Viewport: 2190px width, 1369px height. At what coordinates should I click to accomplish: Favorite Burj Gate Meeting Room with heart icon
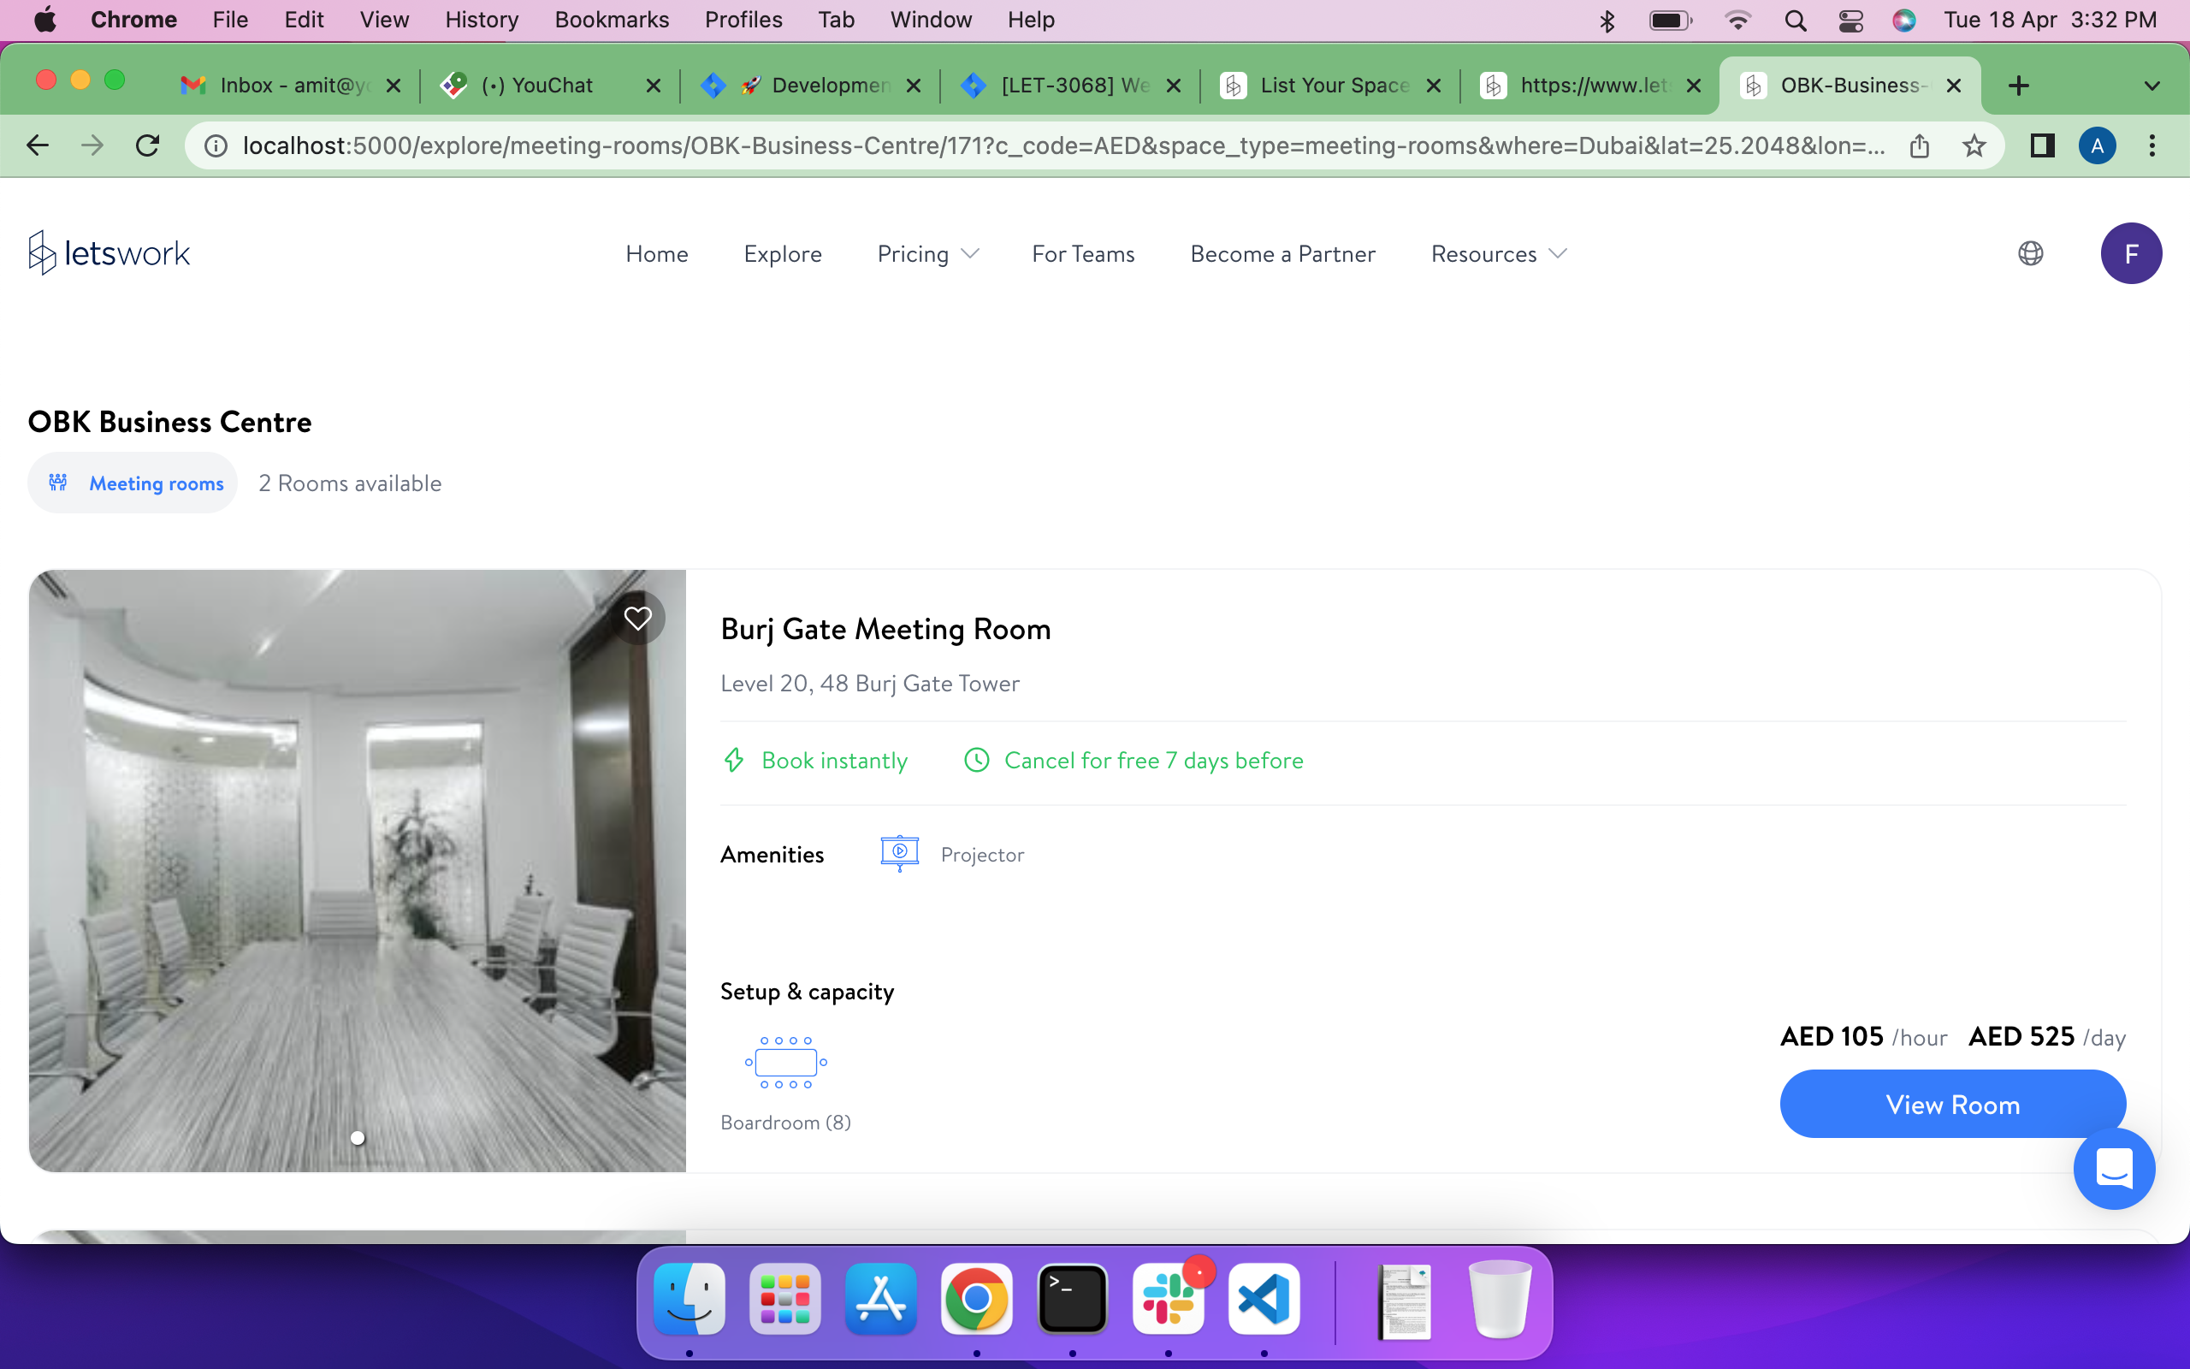(x=638, y=619)
